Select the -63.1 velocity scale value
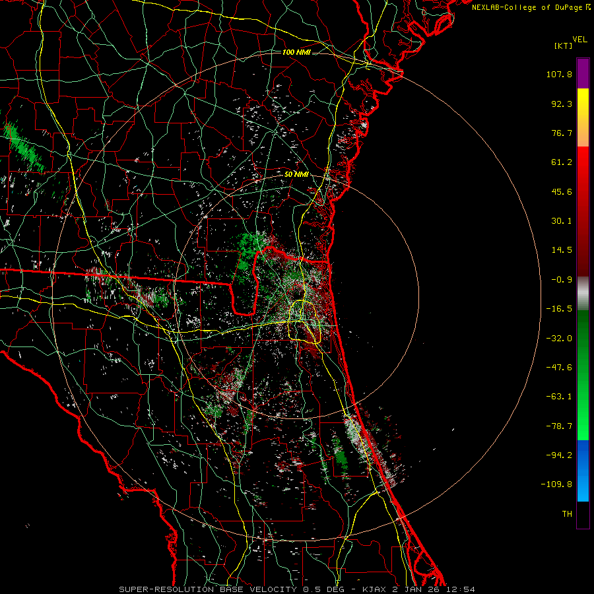 (559, 397)
